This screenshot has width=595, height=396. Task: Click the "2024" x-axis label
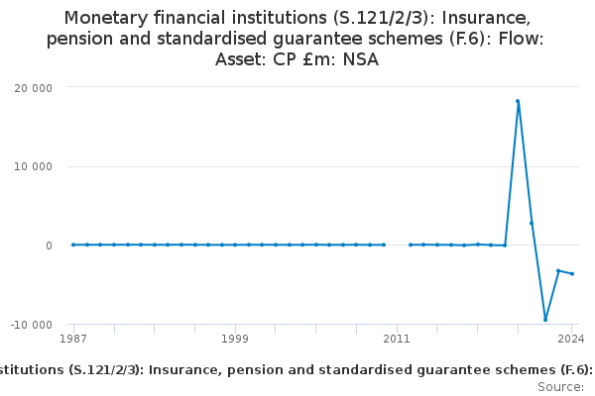(x=572, y=339)
